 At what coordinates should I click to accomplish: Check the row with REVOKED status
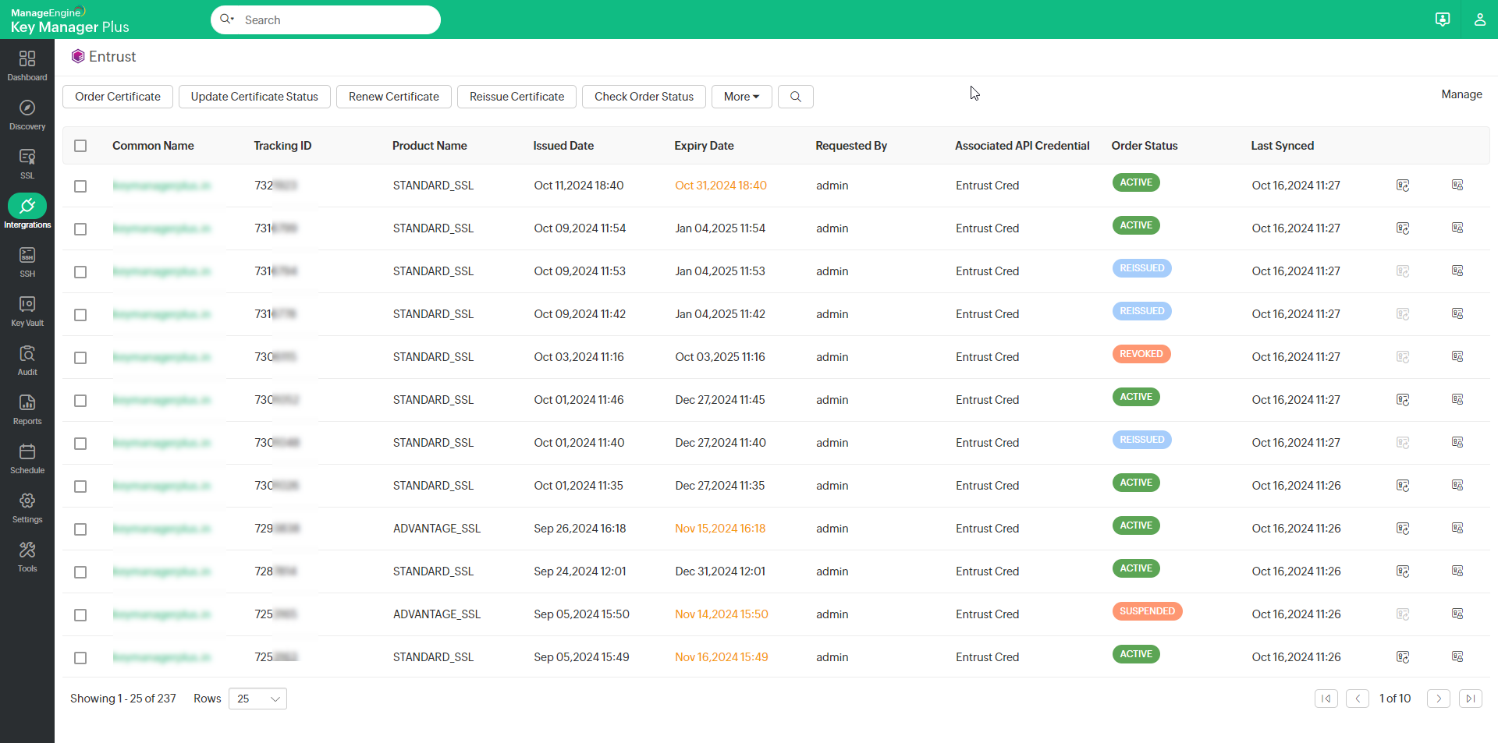pos(80,358)
